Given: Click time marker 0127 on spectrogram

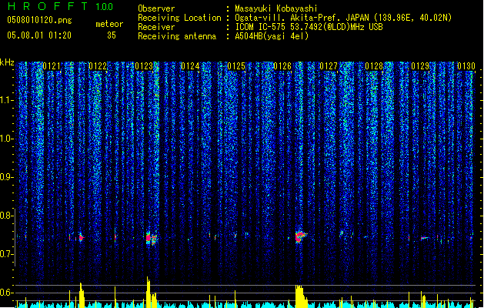Looking at the screenshot, I should [x=329, y=66].
